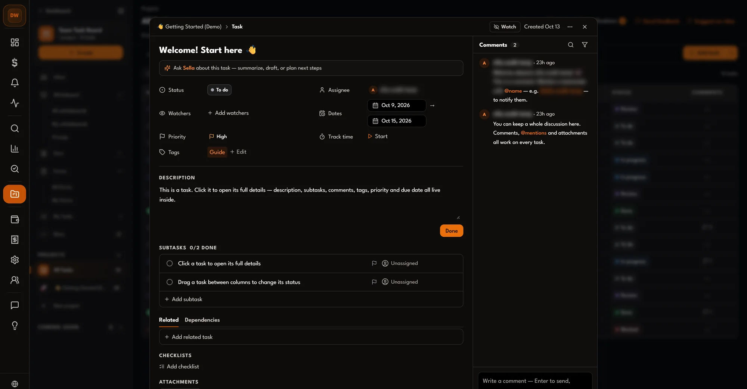Open the three-dot task options menu
The width and height of the screenshot is (747, 389).
pos(570,27)
